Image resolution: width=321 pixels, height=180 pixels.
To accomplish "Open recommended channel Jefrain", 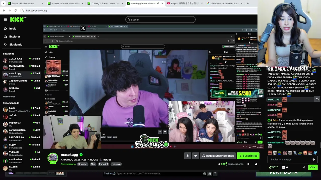I will coord(21,117).
